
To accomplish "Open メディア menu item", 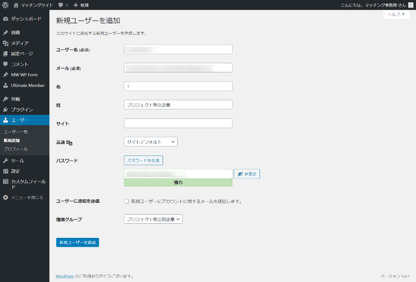I will point(25,43).
